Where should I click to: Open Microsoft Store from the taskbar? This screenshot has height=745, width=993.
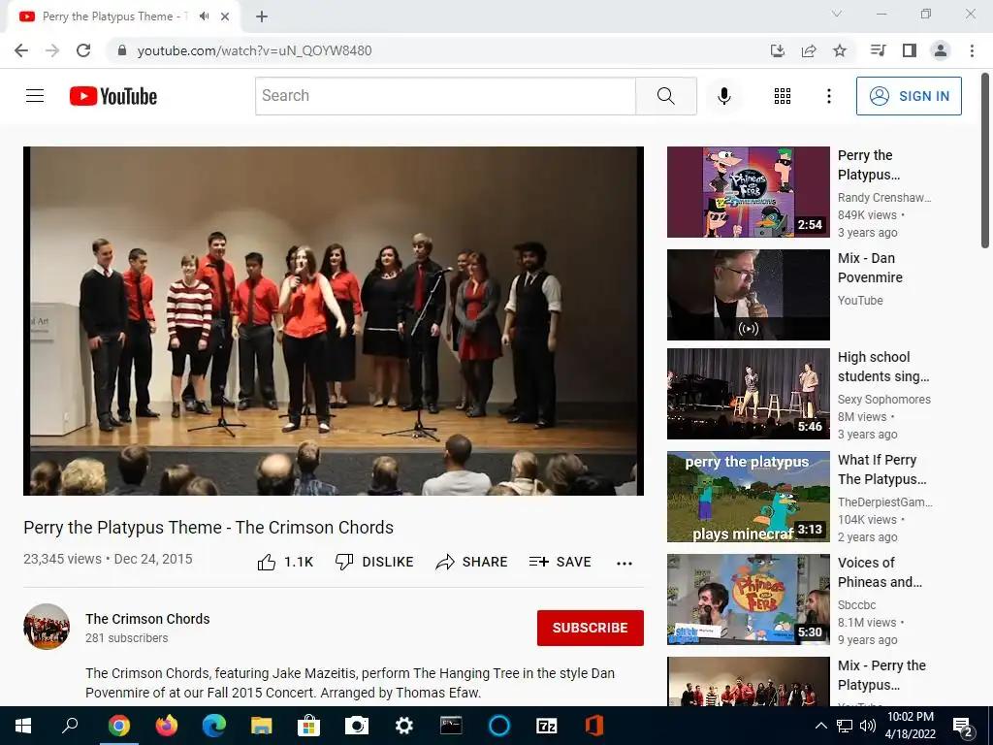pos(309,726)
